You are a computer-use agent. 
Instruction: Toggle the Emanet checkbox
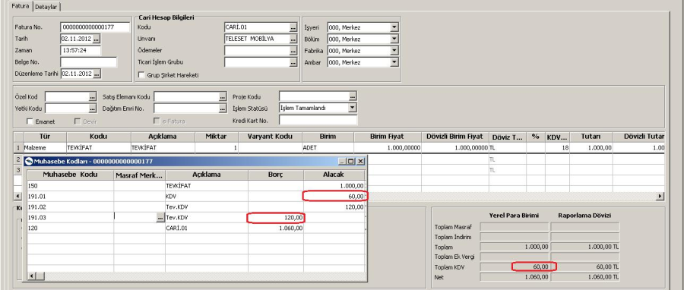[x=30, y=121]
